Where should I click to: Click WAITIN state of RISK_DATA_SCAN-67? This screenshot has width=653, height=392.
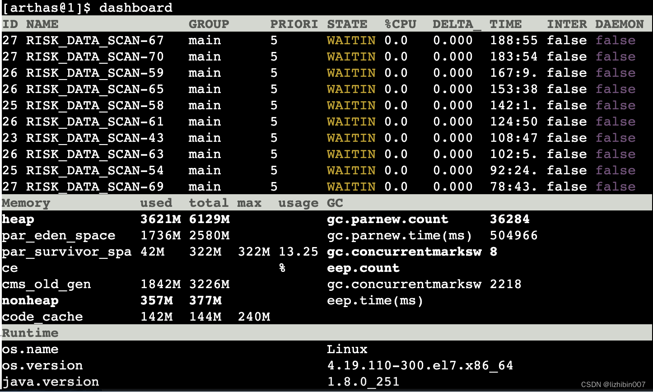click(x=351, y=40)
